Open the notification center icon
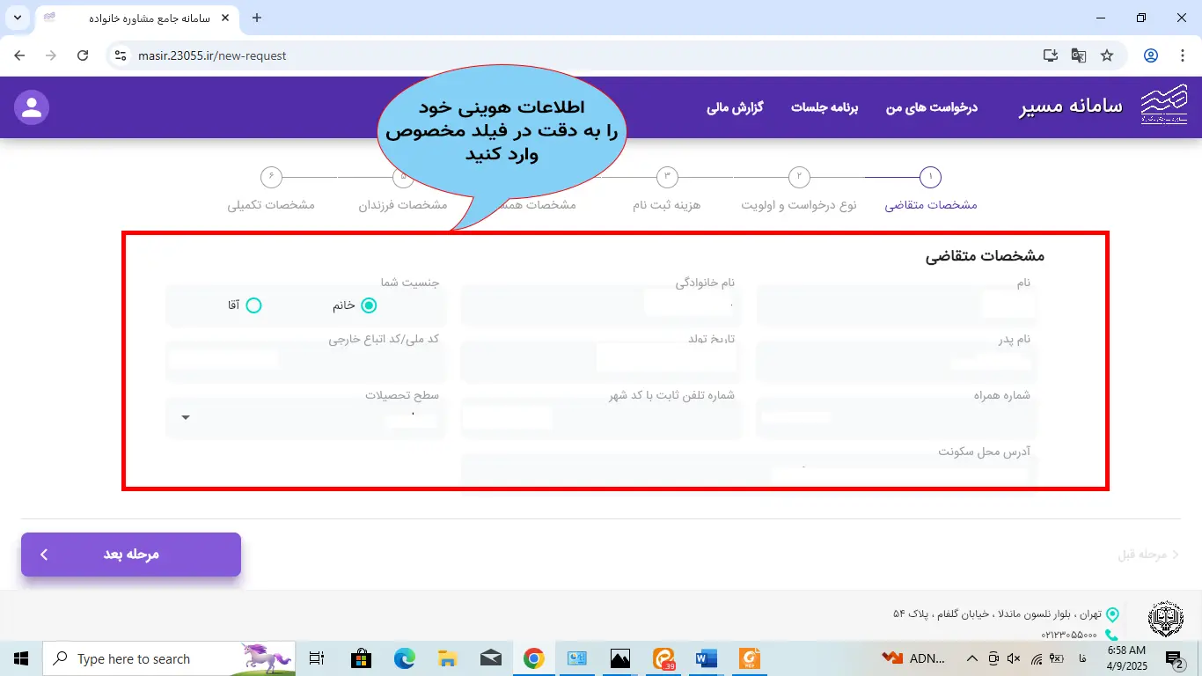The height and width of the screenshot is (676, 1202). [1175, 658]
